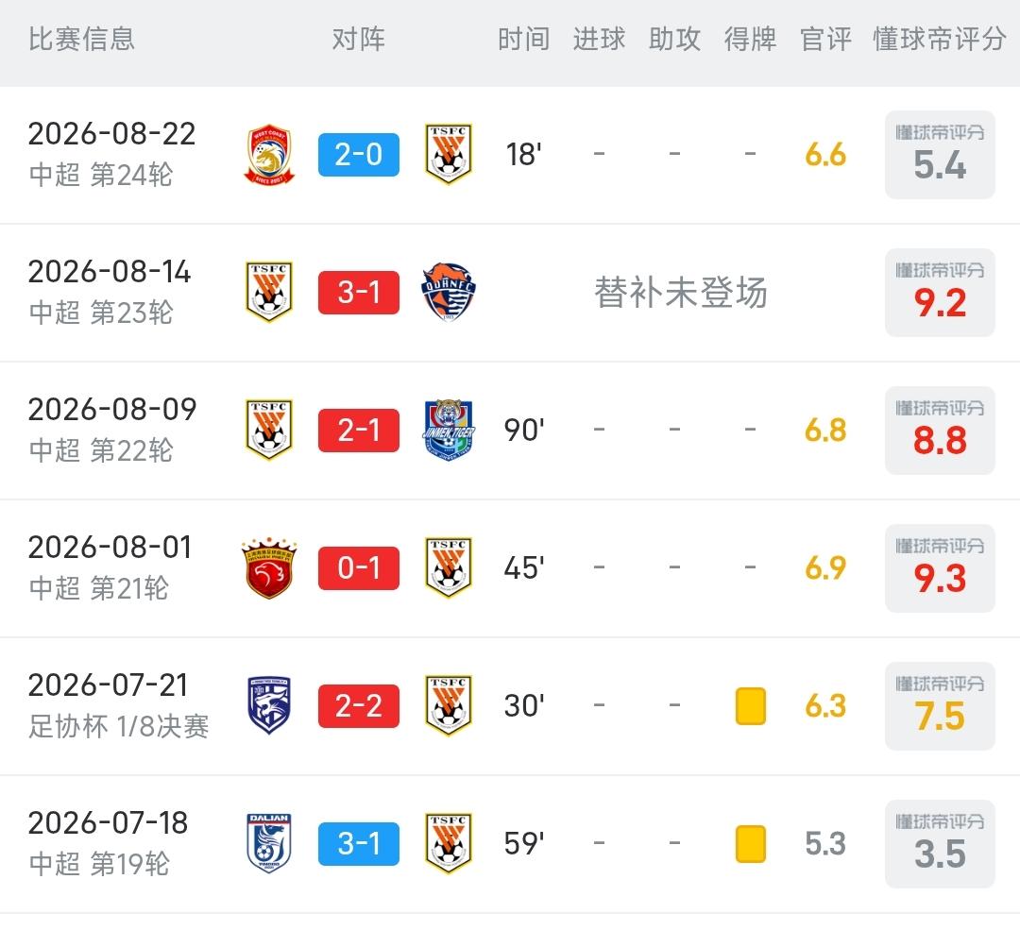The height and width of the screenshot is (930, 1020).
Task: Select the Jinmen Tiger team crest
Action: (449, 430)
